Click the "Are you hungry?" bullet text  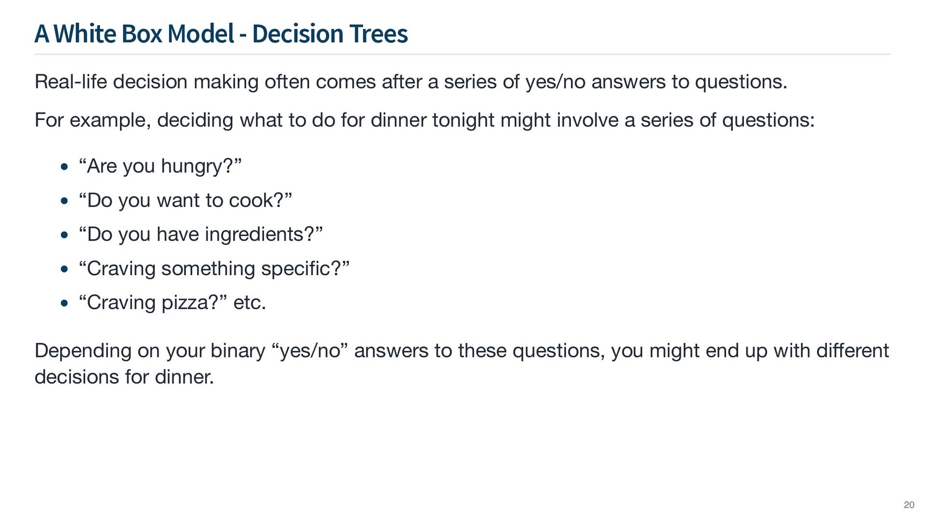(x=160, y=166)
